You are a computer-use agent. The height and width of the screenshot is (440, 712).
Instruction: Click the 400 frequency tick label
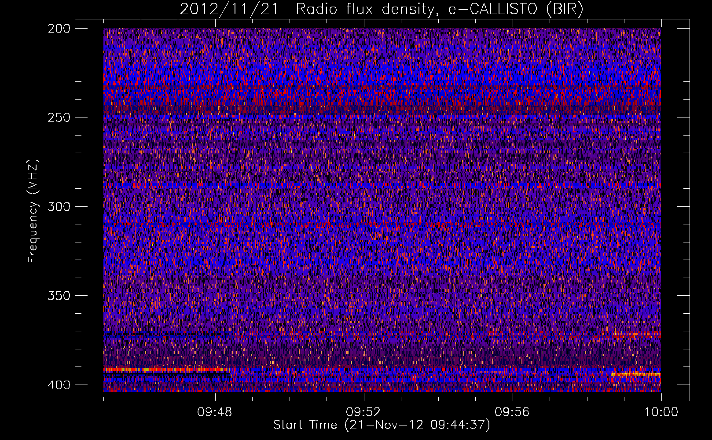pos(59,385)
